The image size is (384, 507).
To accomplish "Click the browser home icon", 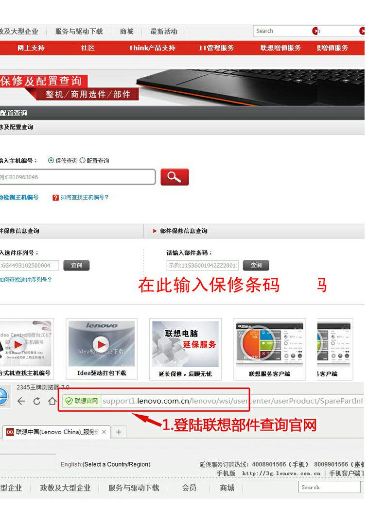I will (52, 401).
